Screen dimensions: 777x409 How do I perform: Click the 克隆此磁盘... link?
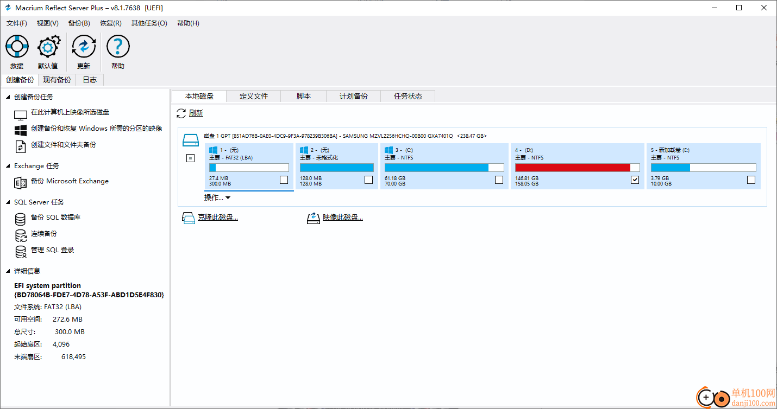pos(218,218)
